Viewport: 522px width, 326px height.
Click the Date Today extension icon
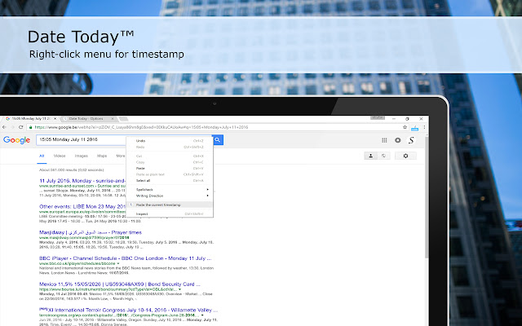tap(414, 127)
